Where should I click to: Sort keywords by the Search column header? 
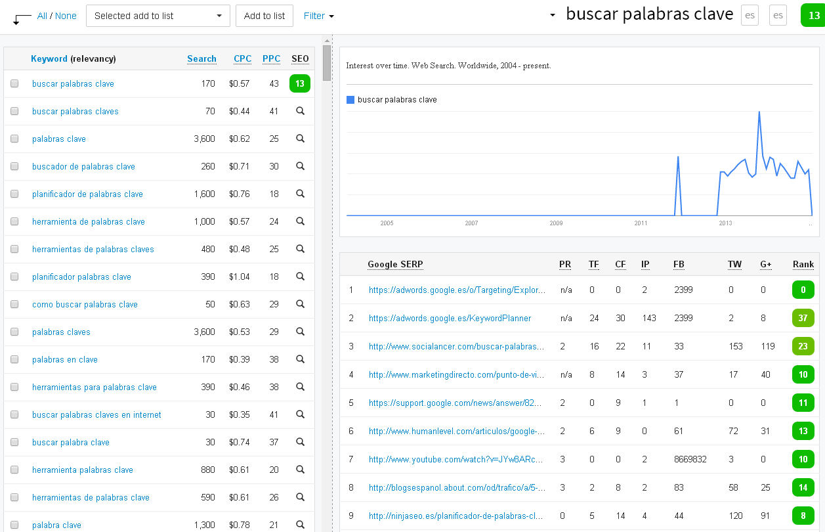[201, 58]
